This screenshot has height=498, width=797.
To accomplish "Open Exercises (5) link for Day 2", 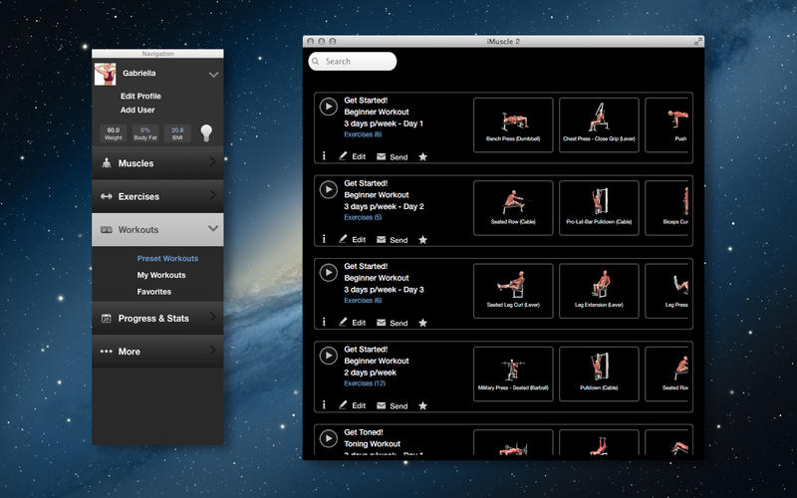I will pos(363,217).
